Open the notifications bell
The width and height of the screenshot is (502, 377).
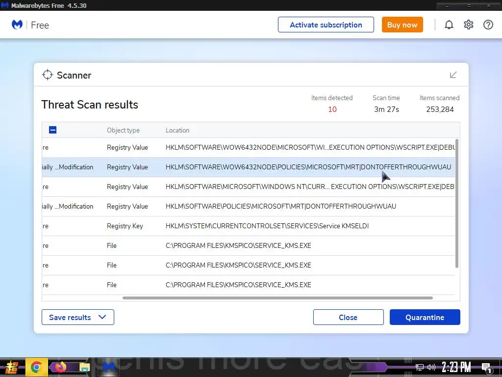(x=449, y=25)
